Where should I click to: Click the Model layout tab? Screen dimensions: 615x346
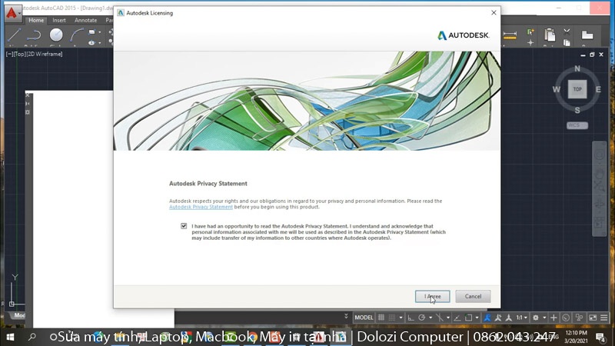(19, 315)
